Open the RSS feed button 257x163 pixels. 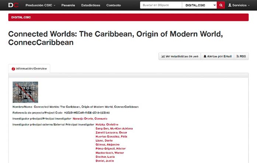tap(241, 56)
